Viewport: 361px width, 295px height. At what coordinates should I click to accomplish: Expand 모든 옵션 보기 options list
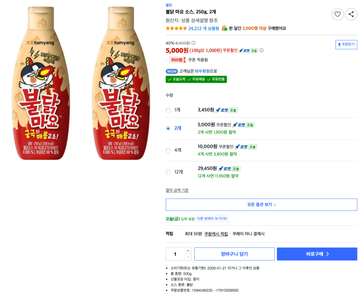click(261, 204)
